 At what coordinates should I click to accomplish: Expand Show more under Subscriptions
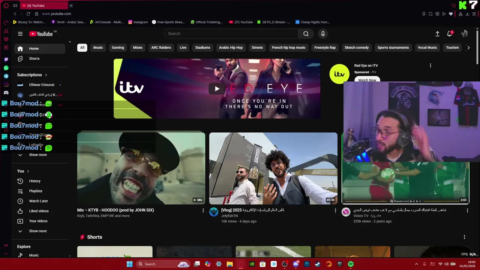pos(40,155)
